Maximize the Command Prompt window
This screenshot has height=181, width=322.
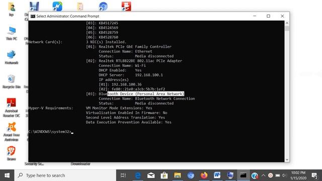(268, 16)
